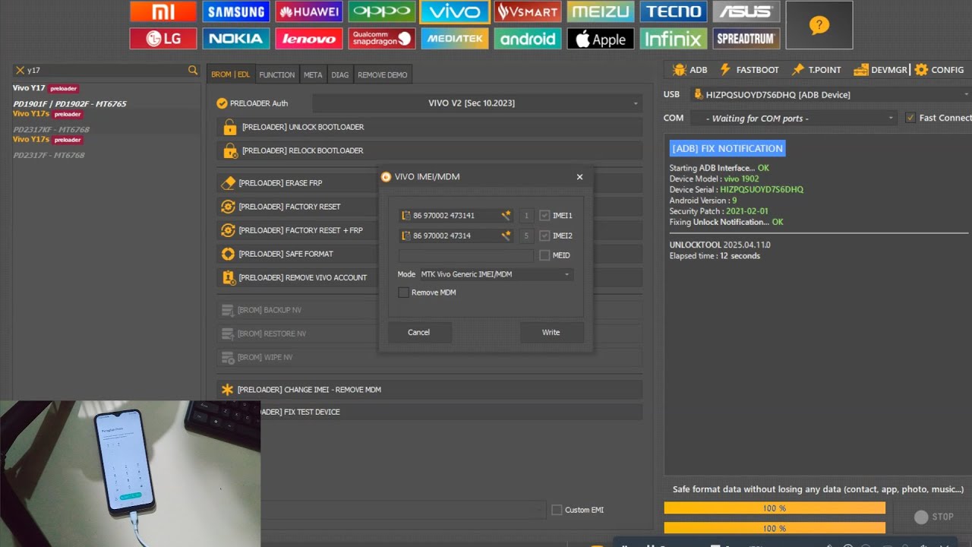Expand the PRELOADER Auth dropdown
Screen dimensions: 972x547
(x=478, y=103)
